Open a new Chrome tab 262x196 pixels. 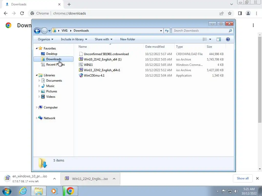[69, 4]
